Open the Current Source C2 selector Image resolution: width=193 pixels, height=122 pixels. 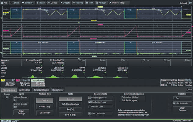coord(21,106)
